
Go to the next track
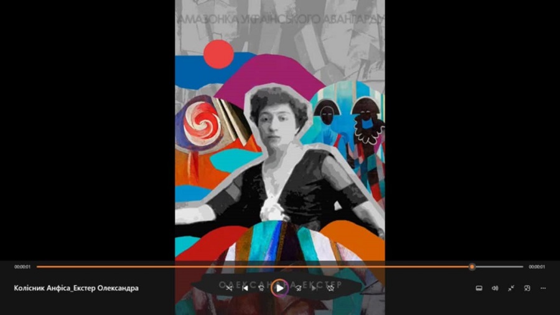[314, 288]
